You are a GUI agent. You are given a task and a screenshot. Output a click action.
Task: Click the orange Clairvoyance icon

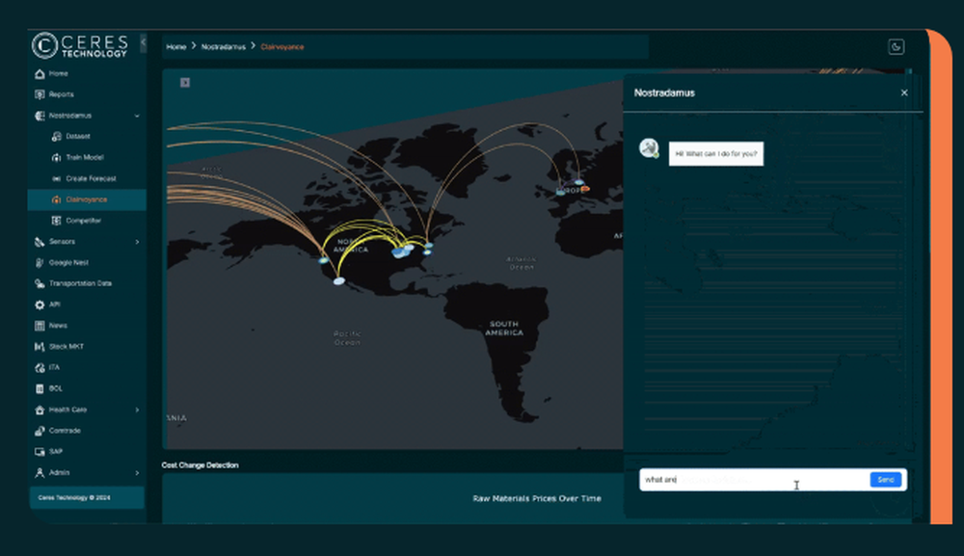(x=57, y=199)
